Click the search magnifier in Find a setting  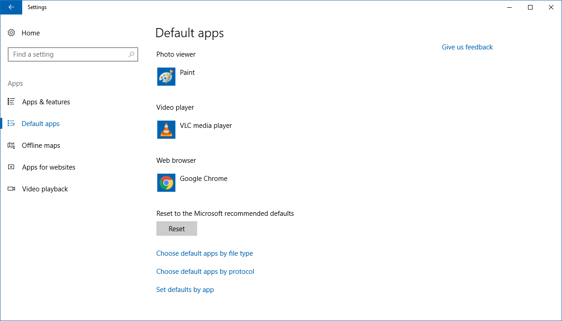(x=131, y=54)
